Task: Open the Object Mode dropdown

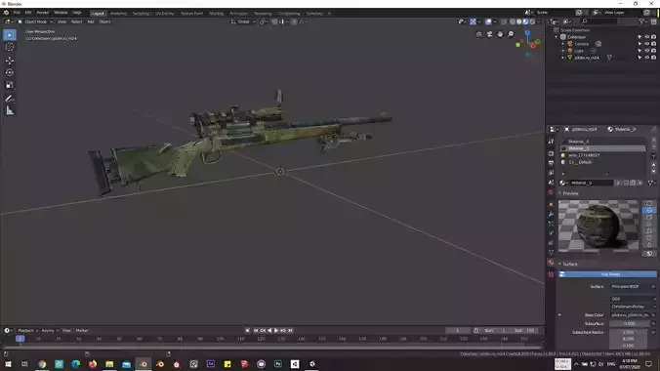Action: (35, 21)
